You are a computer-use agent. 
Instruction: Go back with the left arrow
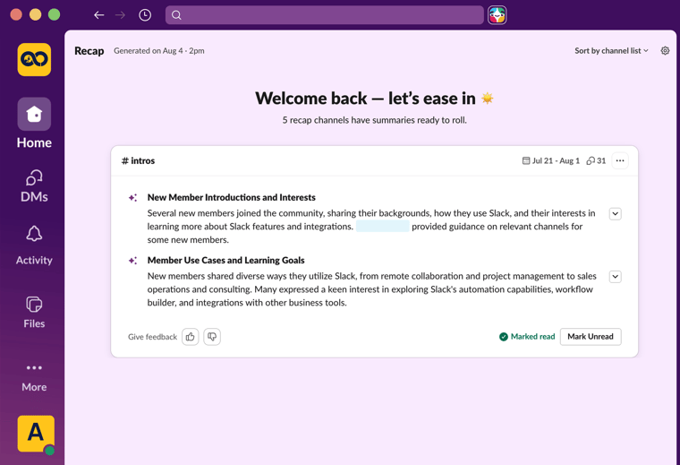pyautogui.click(x=99, y=15)
